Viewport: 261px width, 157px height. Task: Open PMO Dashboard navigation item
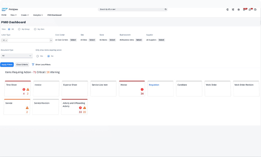click(54, 15)
